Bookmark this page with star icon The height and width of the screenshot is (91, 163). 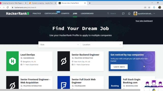[149, 7]
